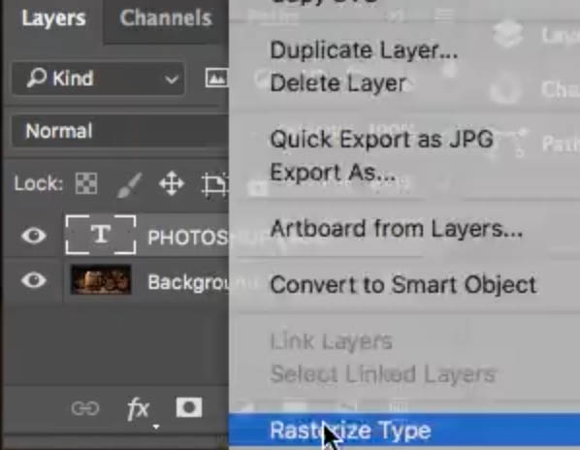Hide the PHOTOSHOP text layer
Screen dimensions: 580x450
tap(34, 236)
